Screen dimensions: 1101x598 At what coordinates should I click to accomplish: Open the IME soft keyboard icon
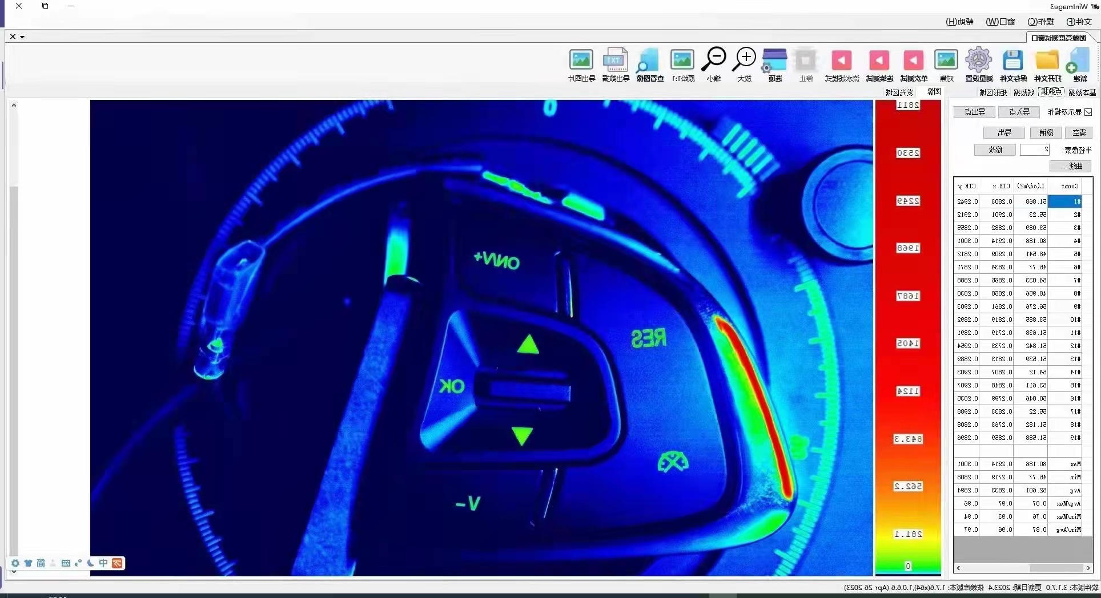click(x=66, y=563)
